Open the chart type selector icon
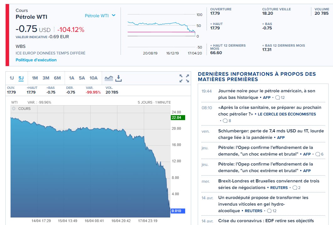Image resolution: width=333 pixels, height=225 pixels. [x=109, y=78]
